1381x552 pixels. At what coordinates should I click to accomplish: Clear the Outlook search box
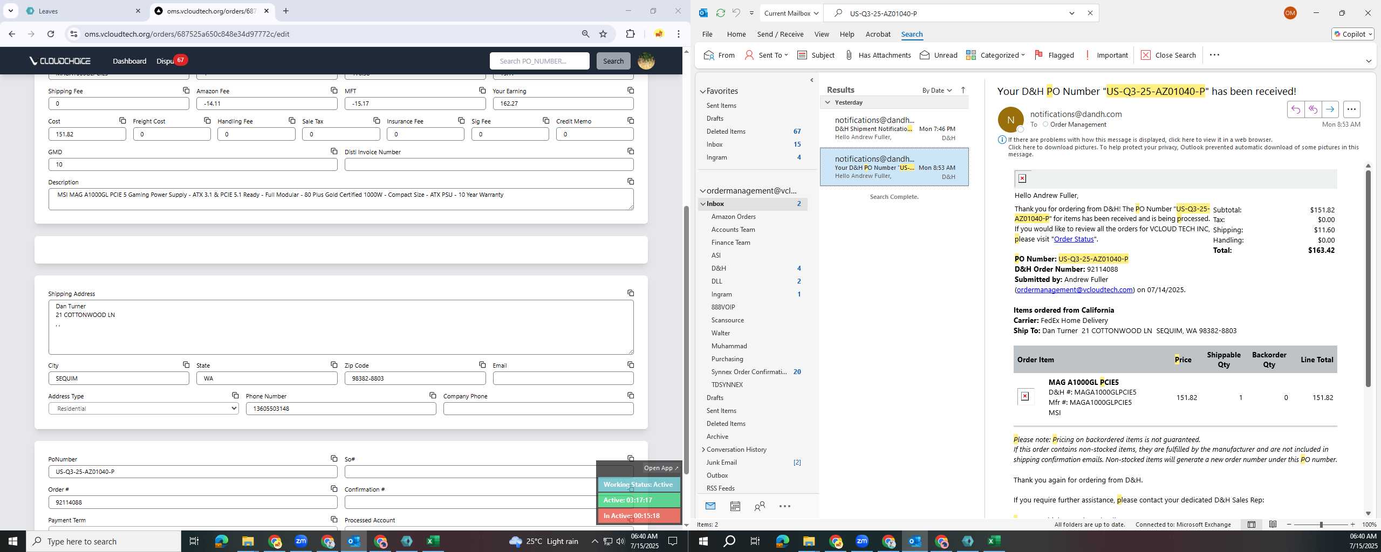pyautogui.click(x=1090, y=13)
